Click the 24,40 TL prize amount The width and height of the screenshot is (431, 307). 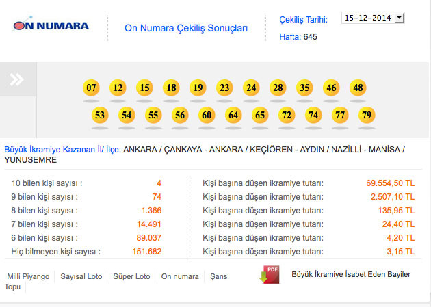tap(398, 224)
